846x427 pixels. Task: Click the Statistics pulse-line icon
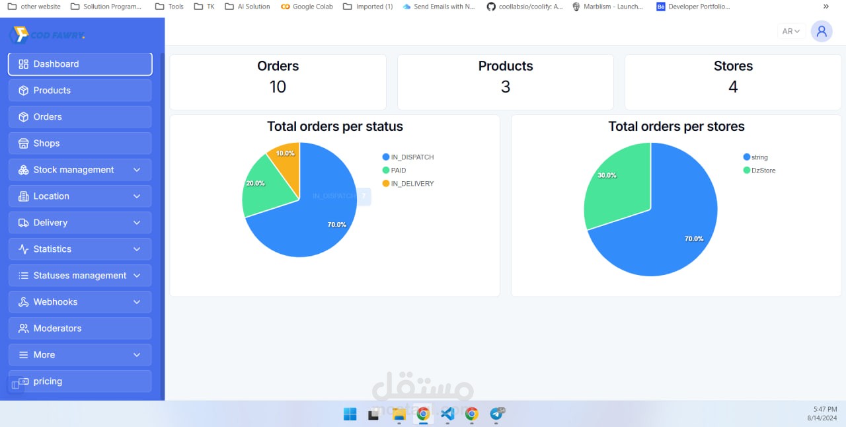[x=23, y=249]
